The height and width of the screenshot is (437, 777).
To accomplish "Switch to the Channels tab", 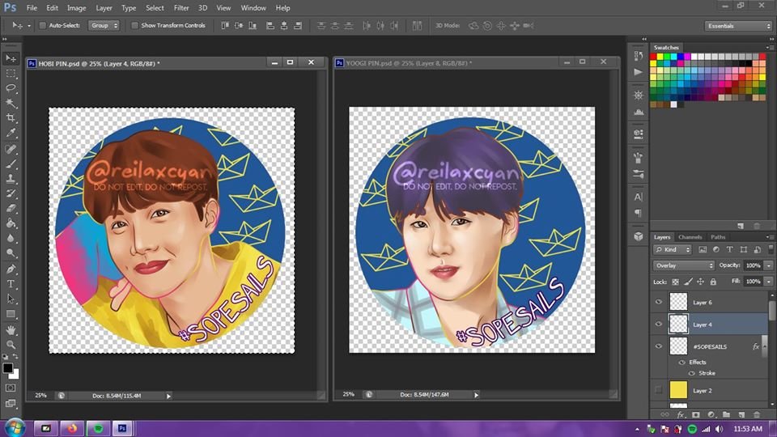I will [x=690, y=237].
